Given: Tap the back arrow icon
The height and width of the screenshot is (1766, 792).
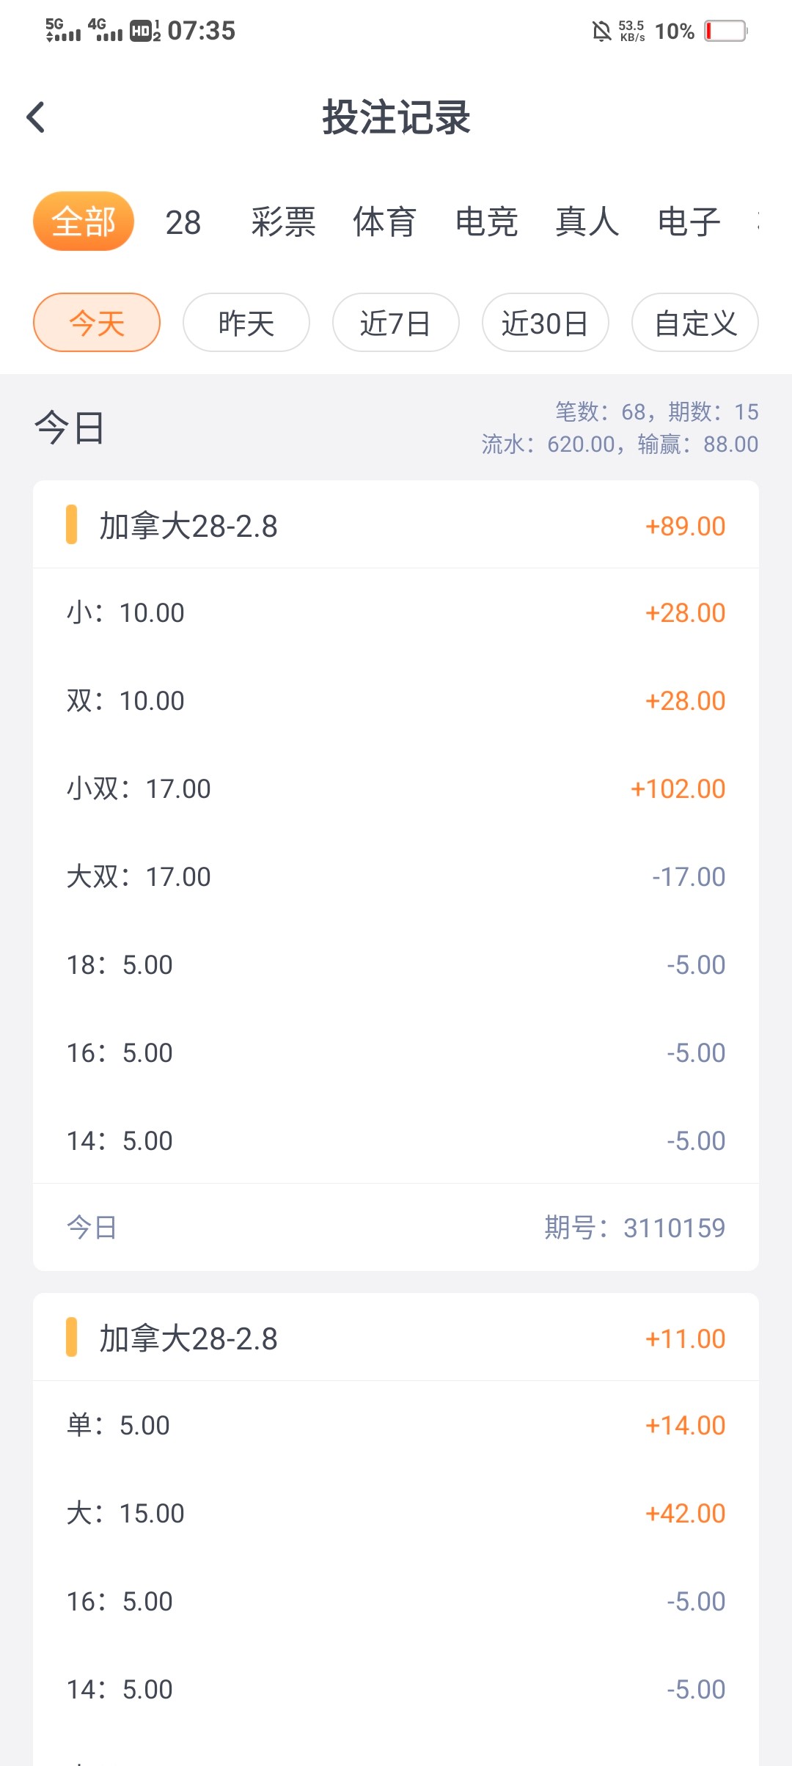Looking at the screenshot, I should click(36, 117).
